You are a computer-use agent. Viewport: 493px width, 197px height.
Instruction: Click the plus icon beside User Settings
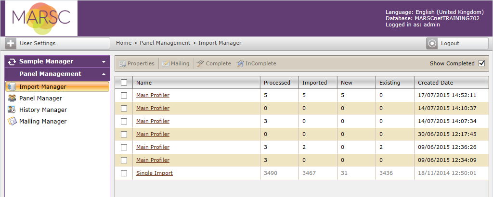pyautogui.click(x=11, y=44)
